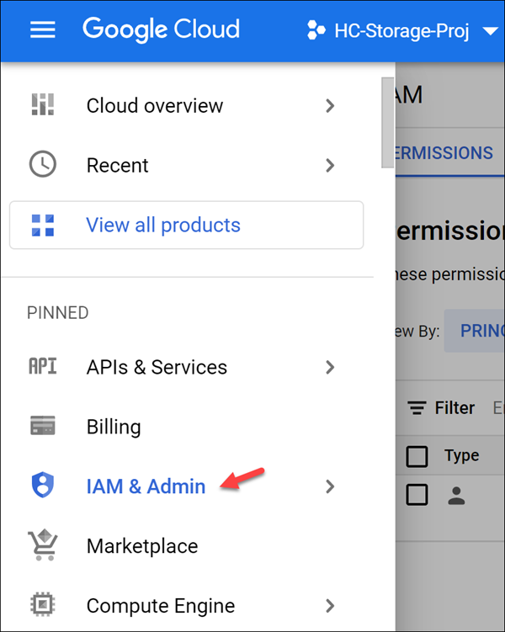This screenshot has width=505, height=632.
Task: Click the project hexagon icon beside HC-Storage-Proj
Action: tap(316, 30)
